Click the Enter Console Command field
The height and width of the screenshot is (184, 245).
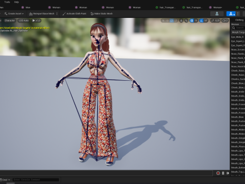pos(36,179)
